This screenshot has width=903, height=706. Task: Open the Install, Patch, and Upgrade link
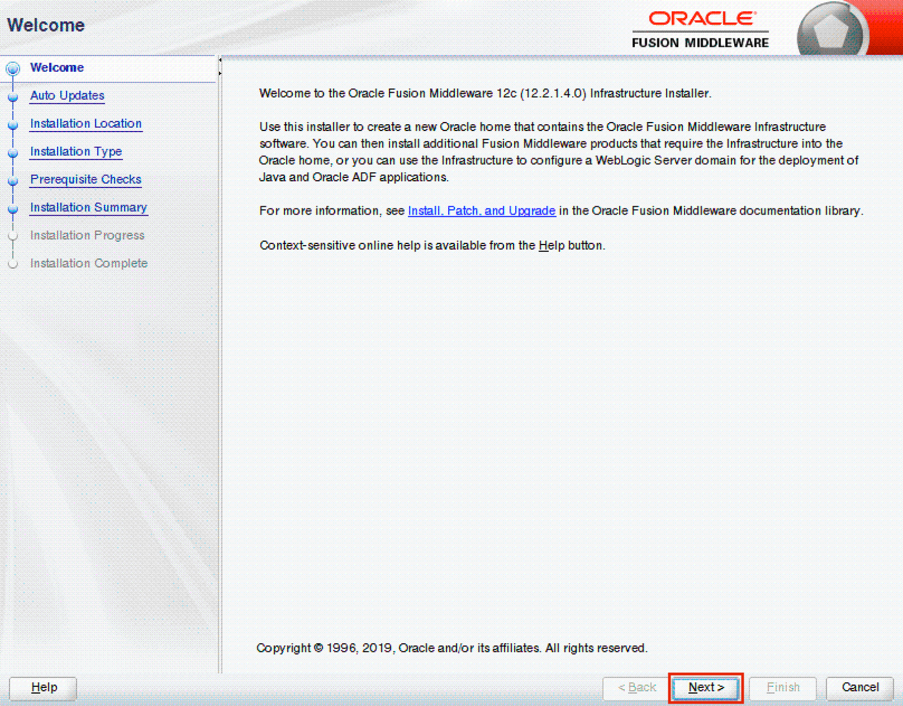coord(481,211)
